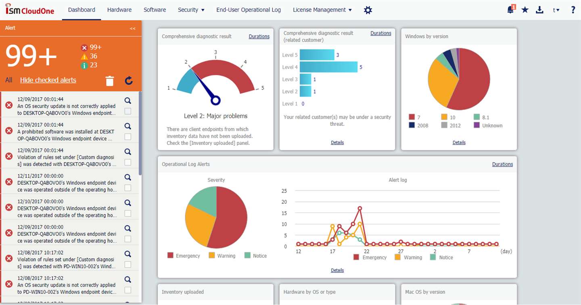Open the notifications bell icon
This screenshot has height=305, width=581.
pyautogui.click(x=511, y=10)
